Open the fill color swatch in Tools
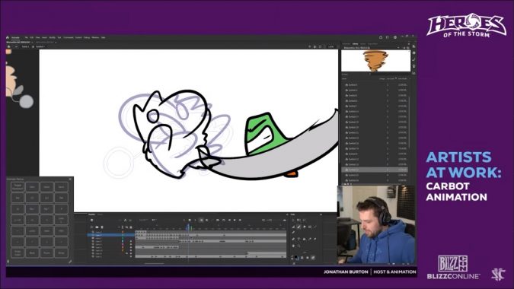 298,259
